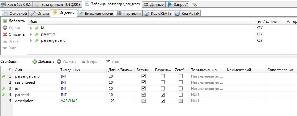This screenshot has width=297, height=116.
Task: Toggle unsigned checkbox for passangercarid
Action: click(144, 76)
